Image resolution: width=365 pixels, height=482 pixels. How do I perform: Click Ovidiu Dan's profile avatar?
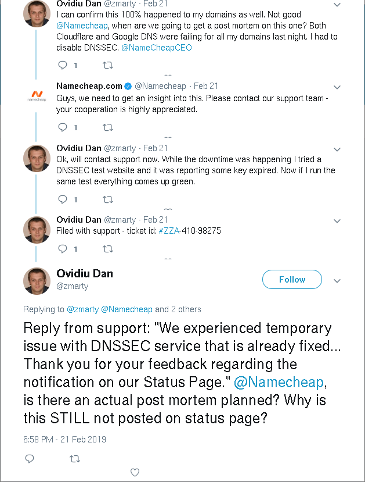(x=37, y=281)
